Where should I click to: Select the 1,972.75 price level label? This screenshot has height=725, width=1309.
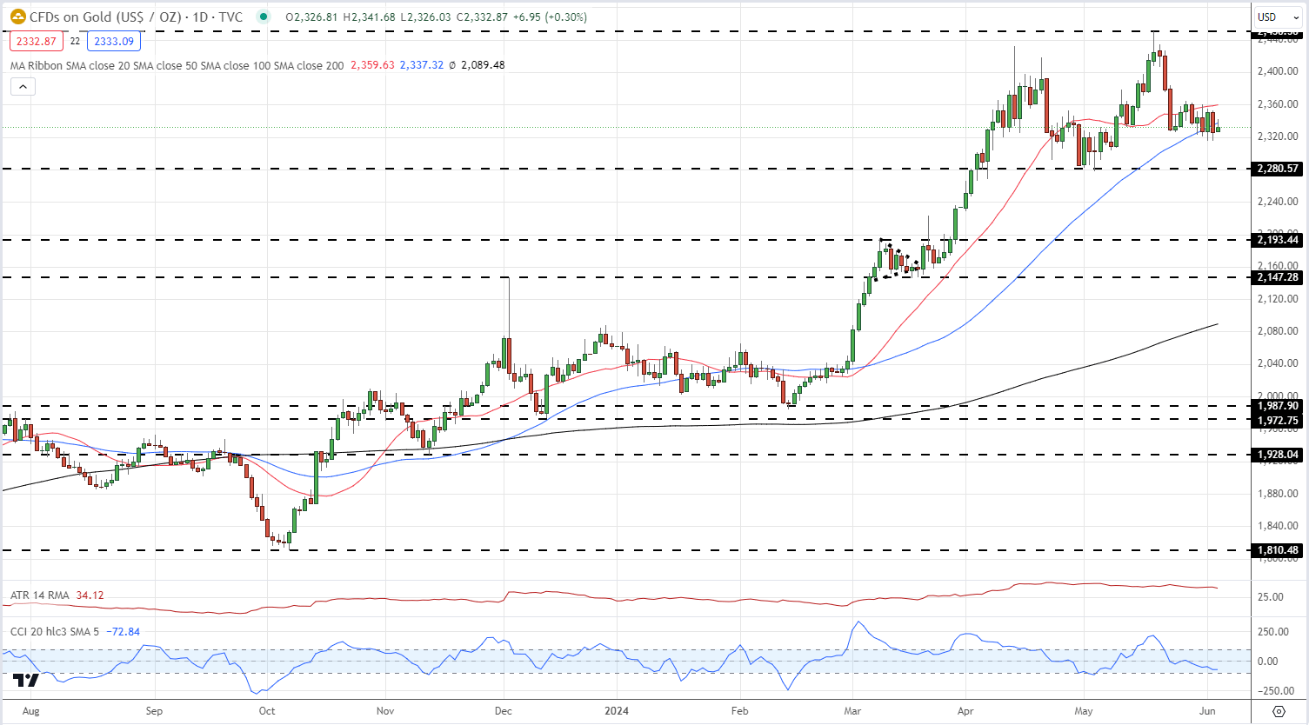pyautogui.click(x=1277, y=420)
